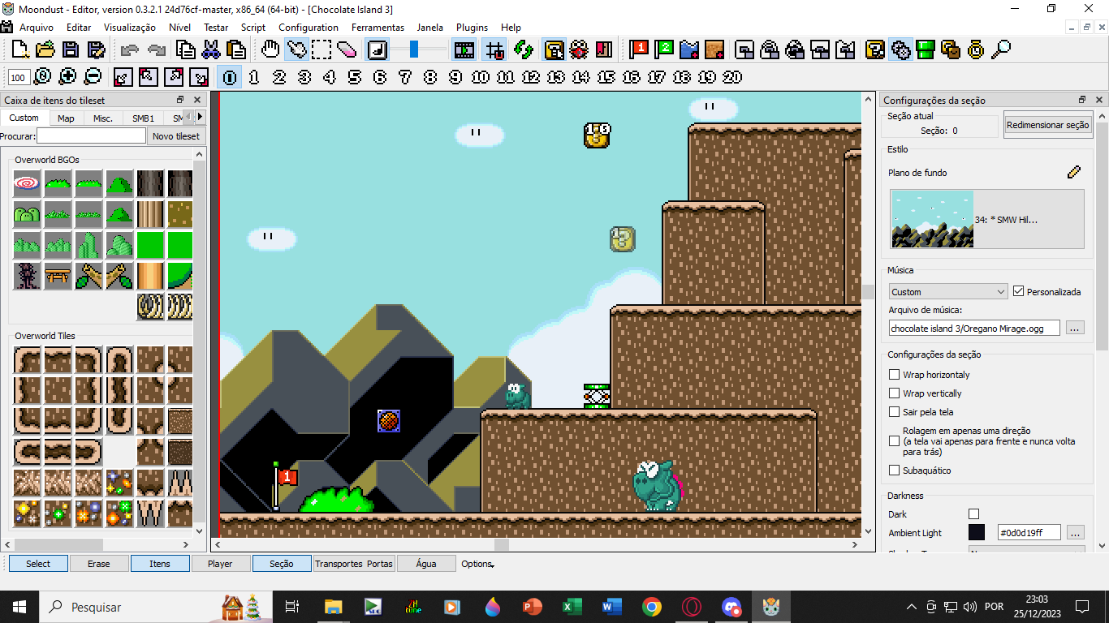Click the Ambient Light color swatch
The height and width of the screenshot is (623, 1109).
(977, 532)
